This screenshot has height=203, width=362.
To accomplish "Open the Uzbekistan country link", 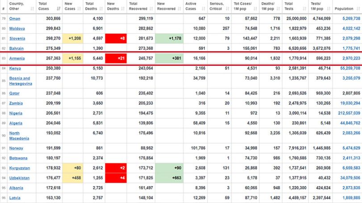I will click(x=19, y=178).
